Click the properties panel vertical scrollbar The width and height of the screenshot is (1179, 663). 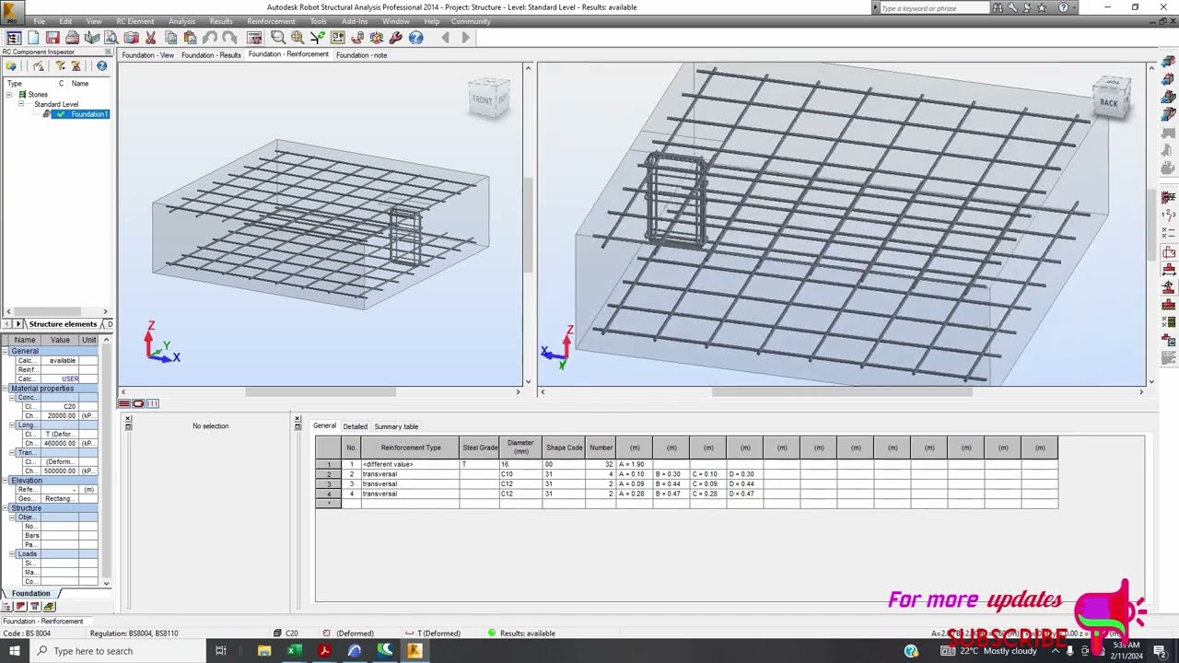tap(106, 461)
